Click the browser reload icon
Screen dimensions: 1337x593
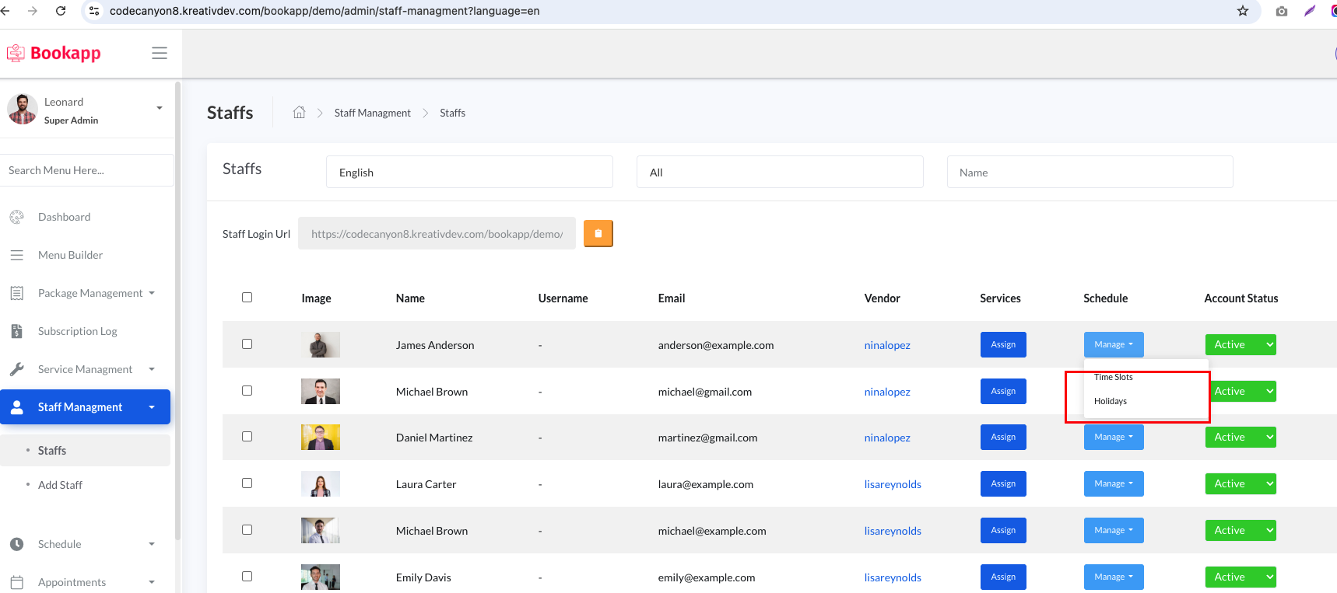(61, 11)
